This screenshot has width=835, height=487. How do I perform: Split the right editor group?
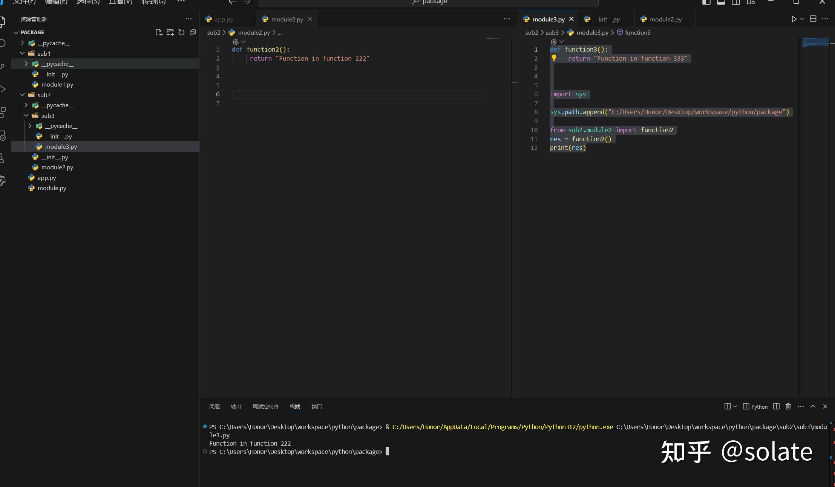(813, 19)
